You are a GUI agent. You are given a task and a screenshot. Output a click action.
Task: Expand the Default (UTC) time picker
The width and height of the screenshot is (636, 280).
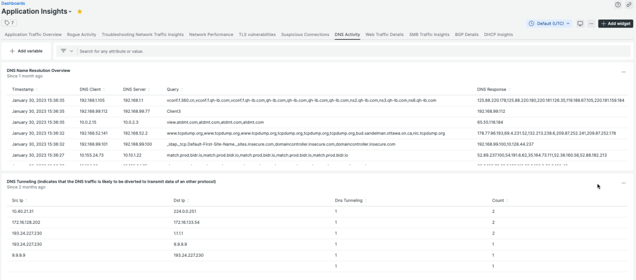point(550,24)
